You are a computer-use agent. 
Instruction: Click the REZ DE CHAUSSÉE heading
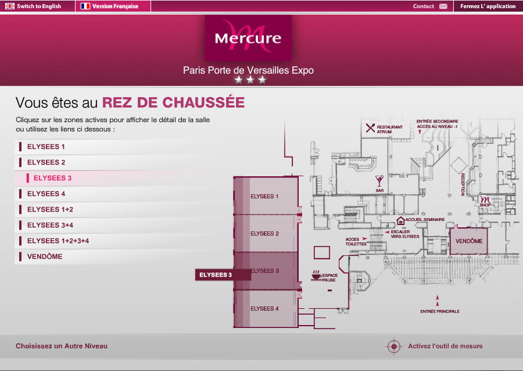pyautogui.click(x=173, y=102)
